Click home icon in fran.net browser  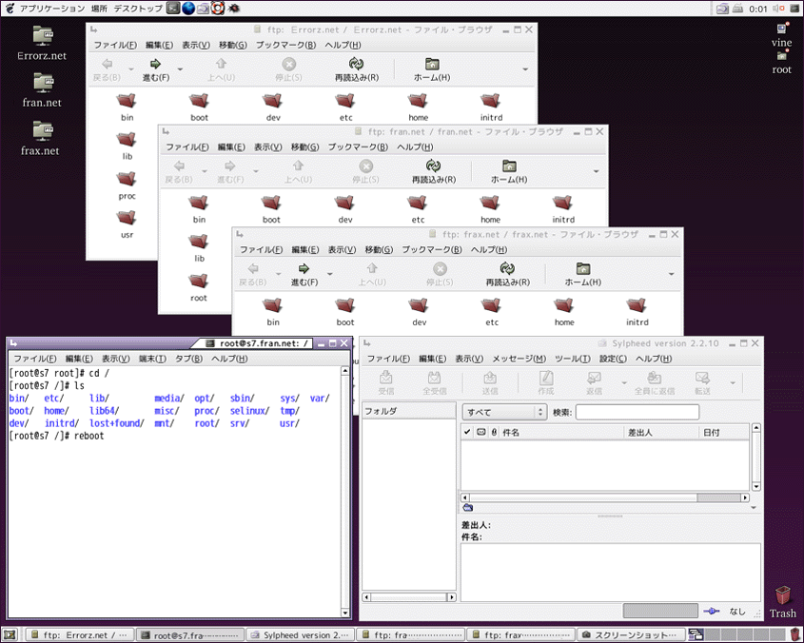pyautogui.click(x=509, y=166)
